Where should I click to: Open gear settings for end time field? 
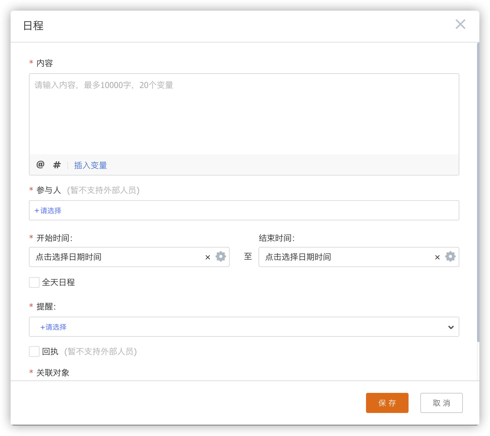450,257
